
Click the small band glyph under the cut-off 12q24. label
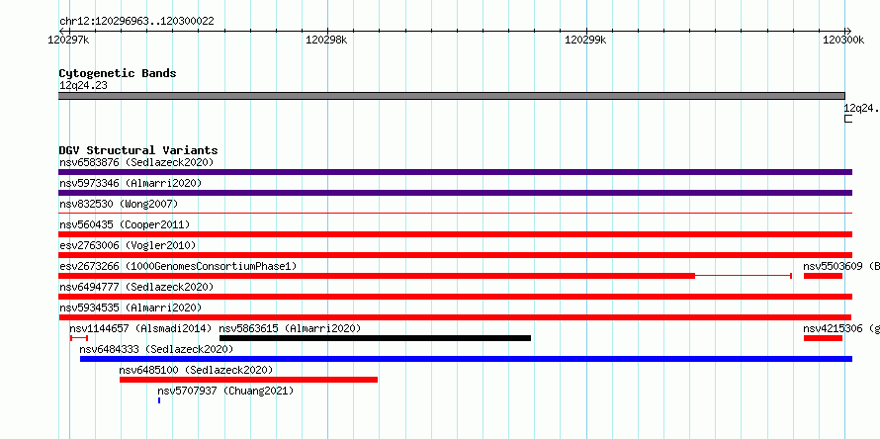click(x=848, y=119)
